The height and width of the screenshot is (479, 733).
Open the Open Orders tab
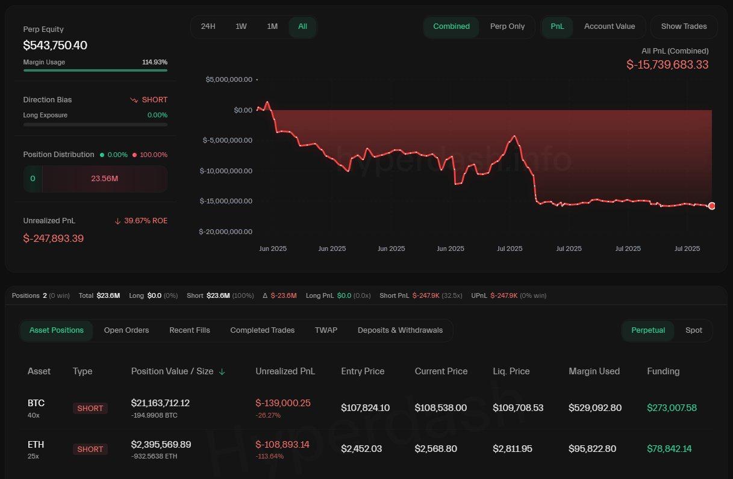pyautogui.click(x=126, y=330)
